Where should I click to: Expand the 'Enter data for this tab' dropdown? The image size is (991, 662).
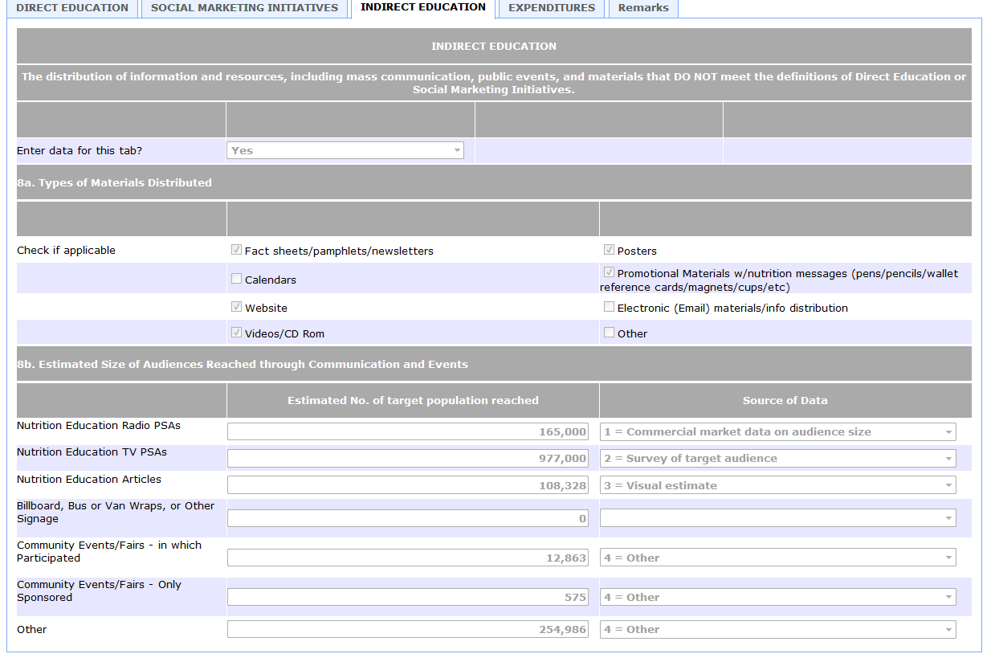point(345,150)
